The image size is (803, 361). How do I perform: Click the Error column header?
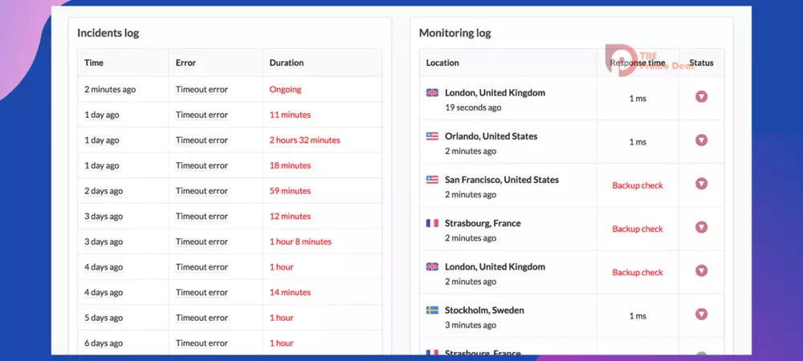tap(185, 63)
